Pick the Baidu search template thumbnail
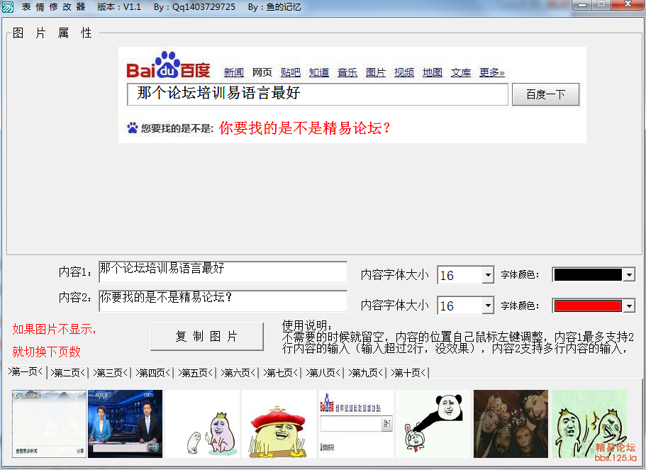Viewport: 646px width, 470px height. point(356,423)
